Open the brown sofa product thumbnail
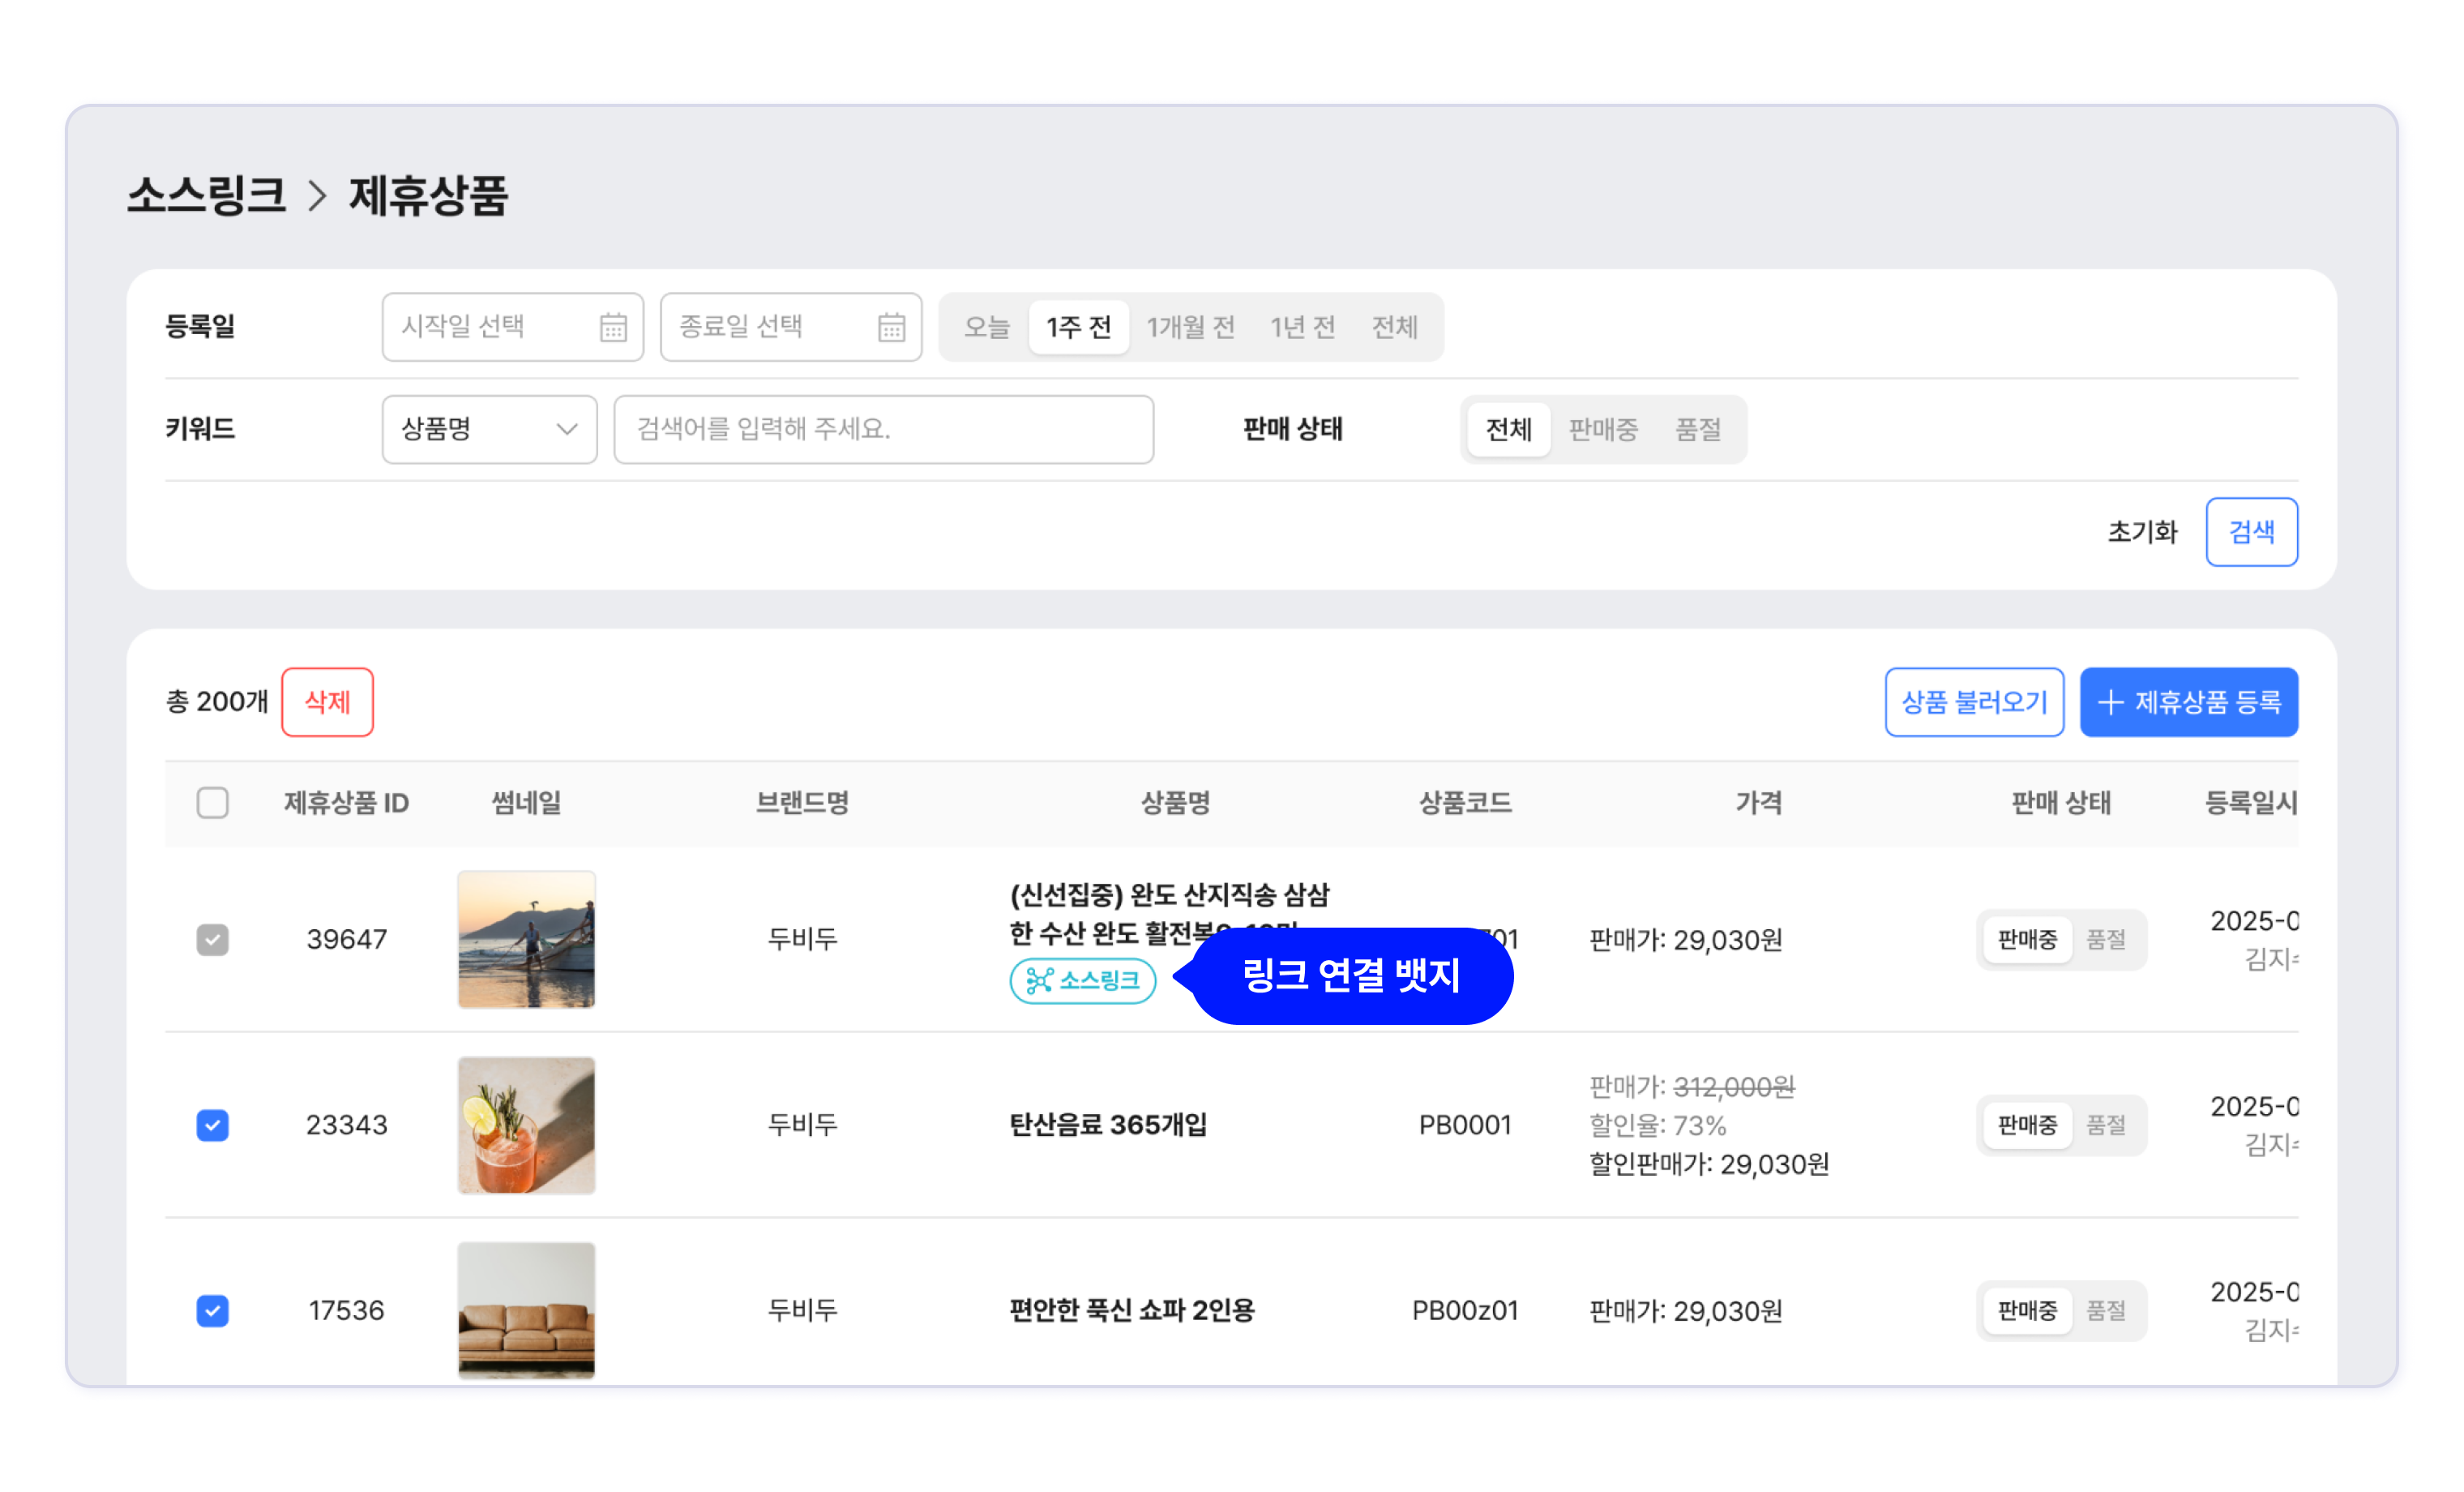Image resolution: width=2464 pixels, height=1492 pixels. coord(526,1311)
